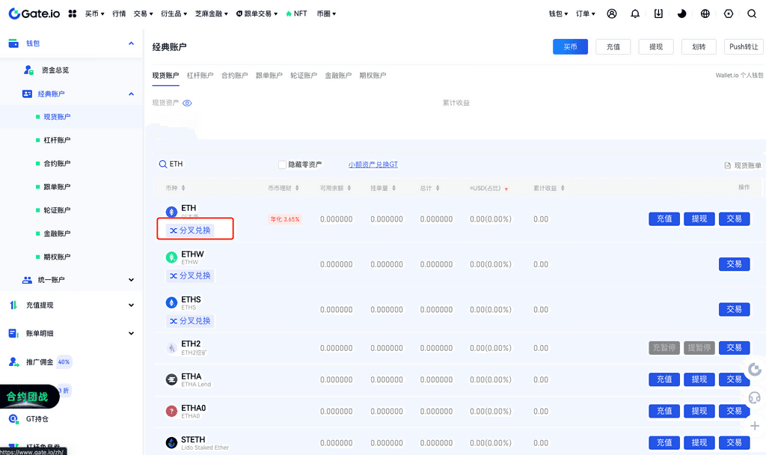The width and height of the screenshot is (766, 455).
Task: Switch to the 金融账户 tab
Action: 338,76
